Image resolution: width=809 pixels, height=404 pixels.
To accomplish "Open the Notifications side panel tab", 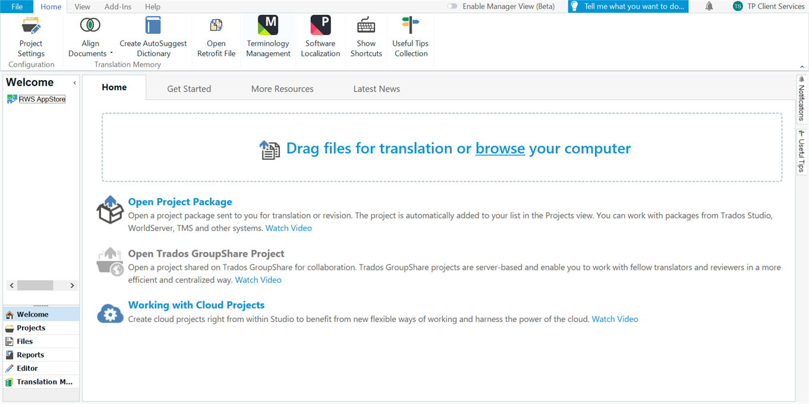I will click(801, 99).
